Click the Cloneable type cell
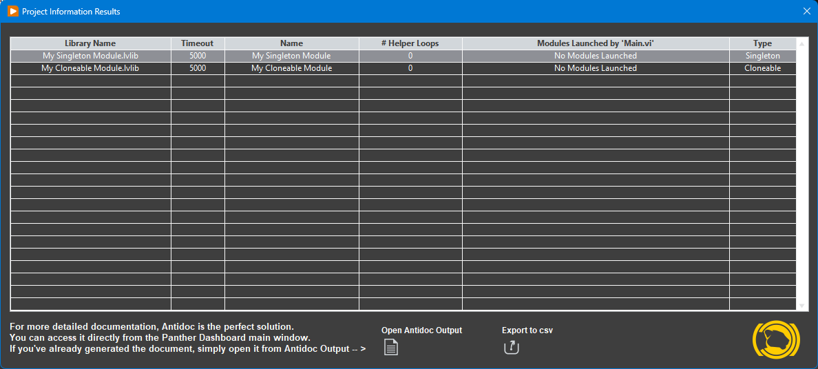818x369 pixels. [x=763, y=68]
